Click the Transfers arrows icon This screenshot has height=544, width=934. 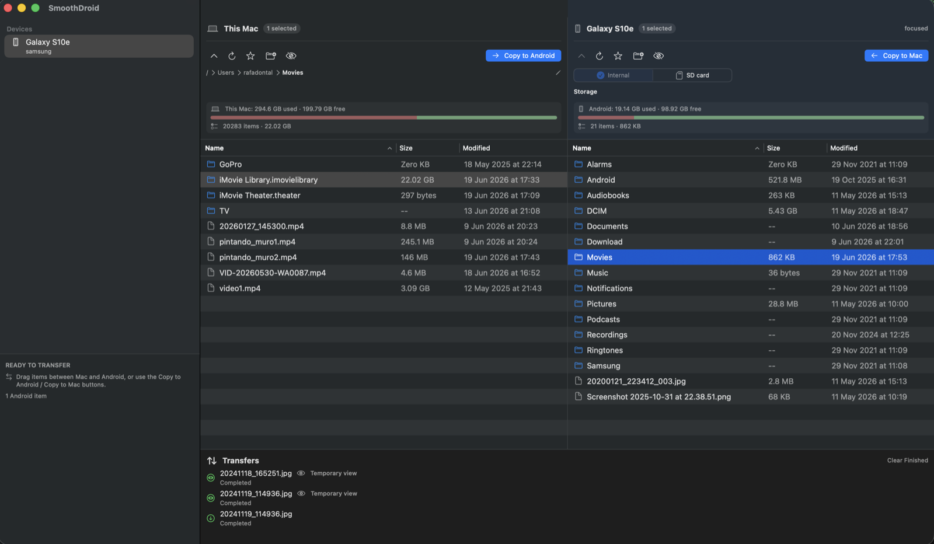click(212, 461)
